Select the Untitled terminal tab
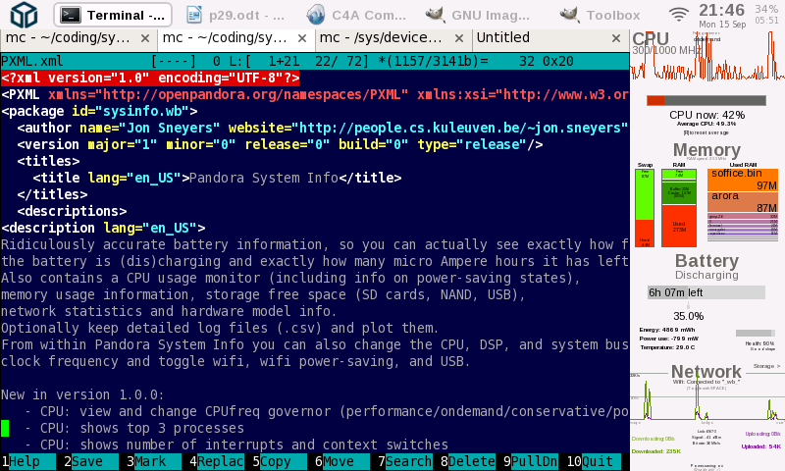 540,37
